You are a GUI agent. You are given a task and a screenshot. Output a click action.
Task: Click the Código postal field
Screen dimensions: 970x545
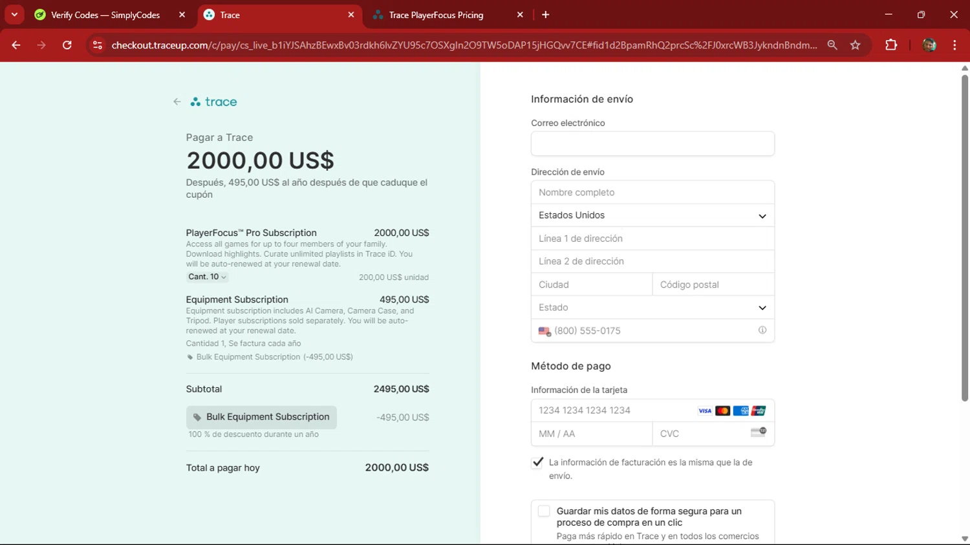point(713,284)
